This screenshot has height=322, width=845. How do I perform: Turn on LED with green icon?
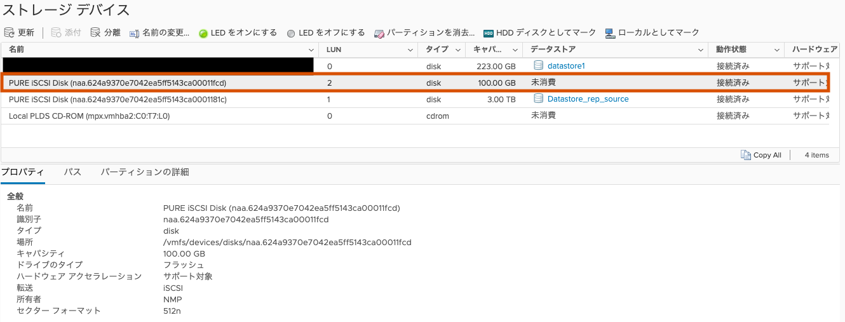coord(203,33)
